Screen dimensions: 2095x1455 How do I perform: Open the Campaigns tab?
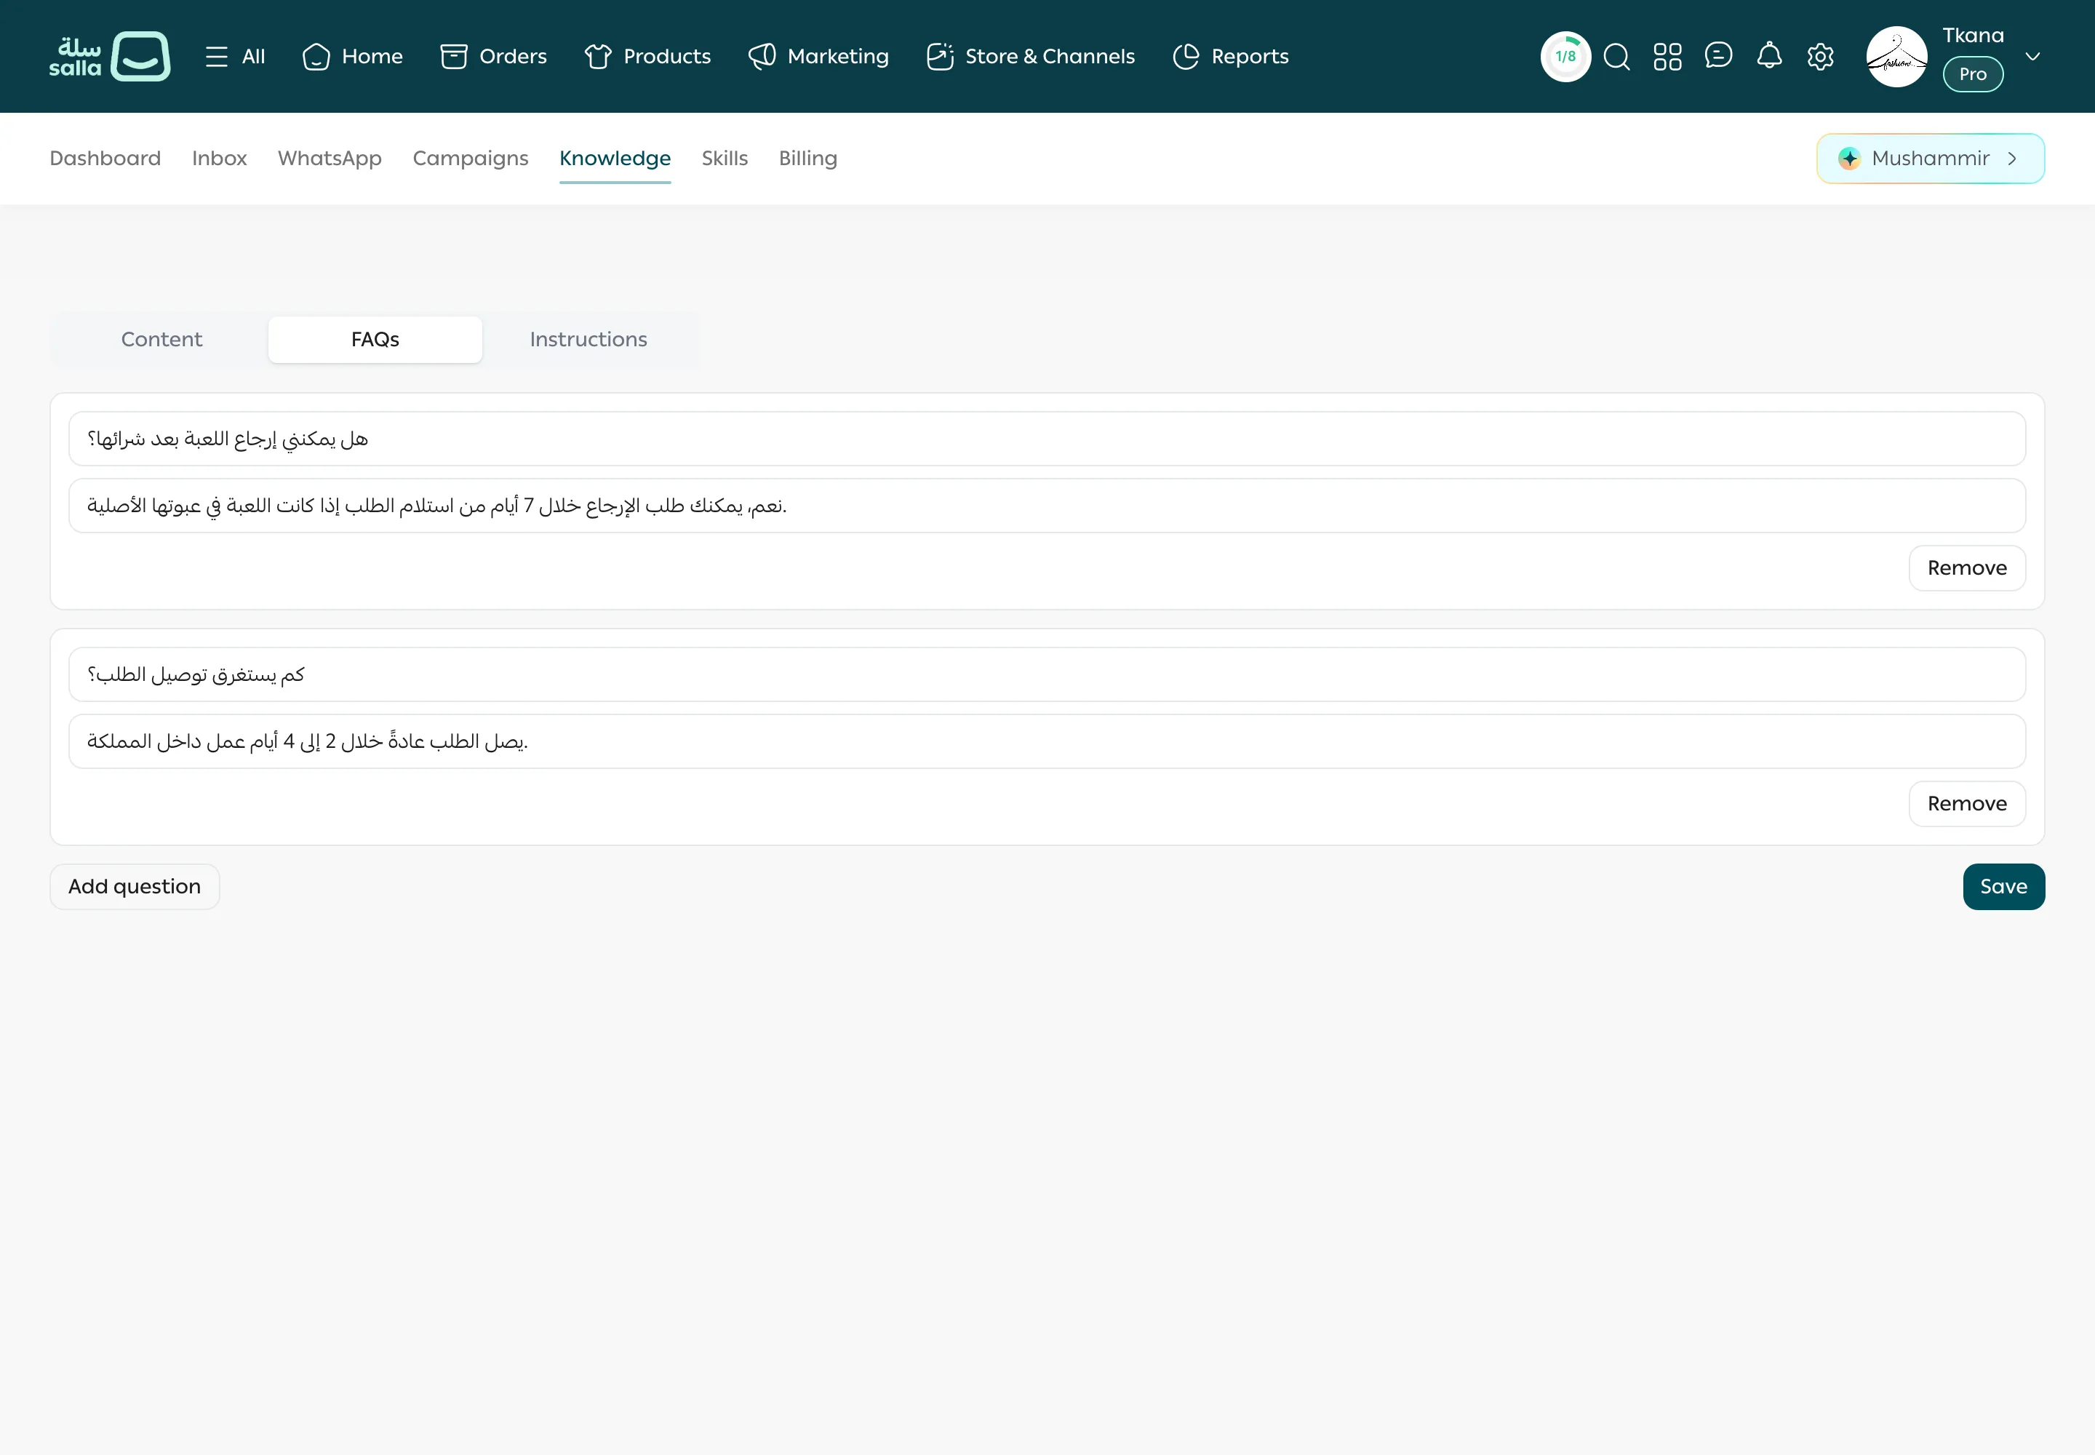point(471,159)
